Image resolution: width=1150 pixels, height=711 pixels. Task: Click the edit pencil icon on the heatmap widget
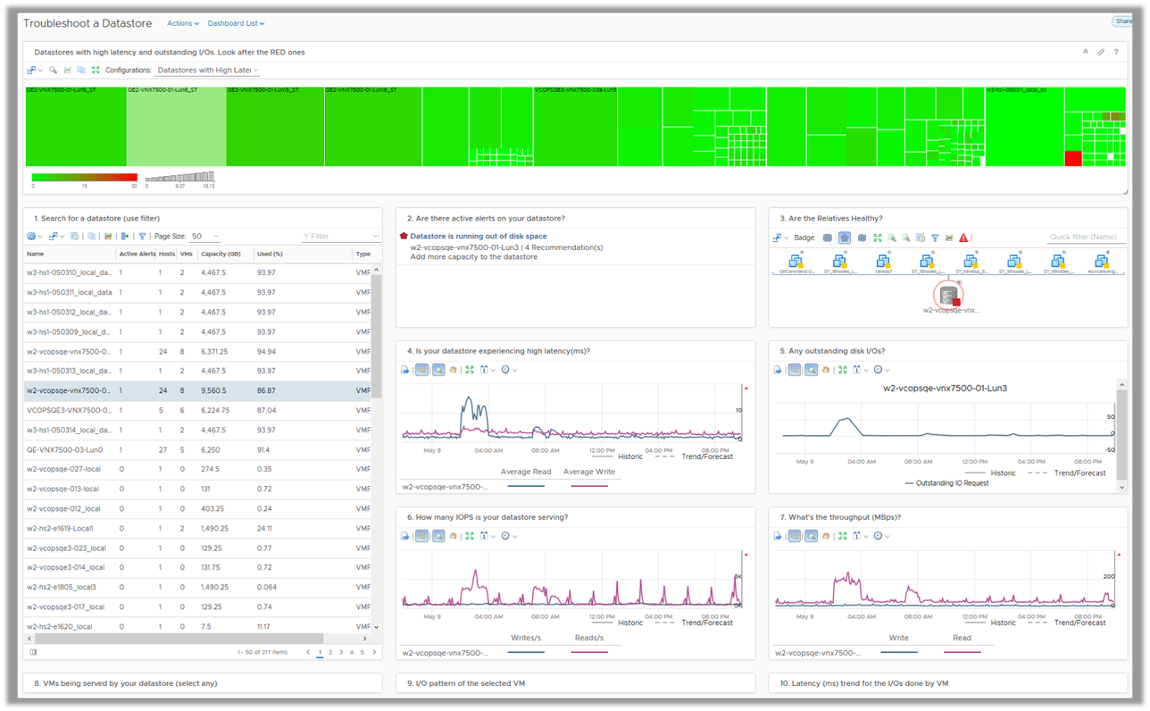click(x=1101, y=52)
